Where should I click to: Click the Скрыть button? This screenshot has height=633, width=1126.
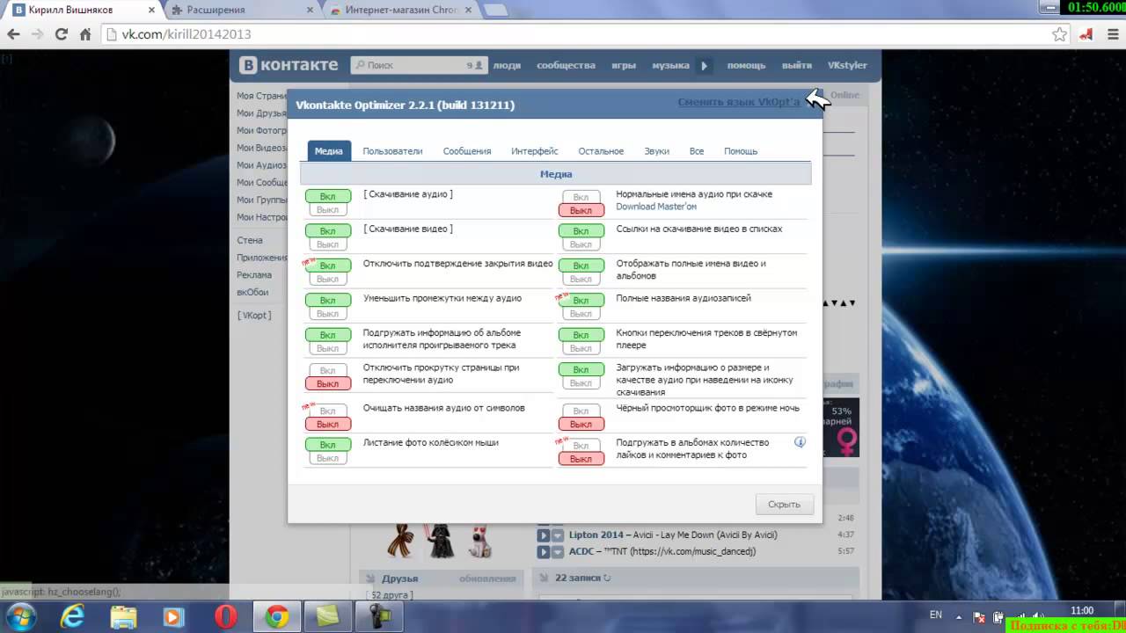tap(784, 504)
